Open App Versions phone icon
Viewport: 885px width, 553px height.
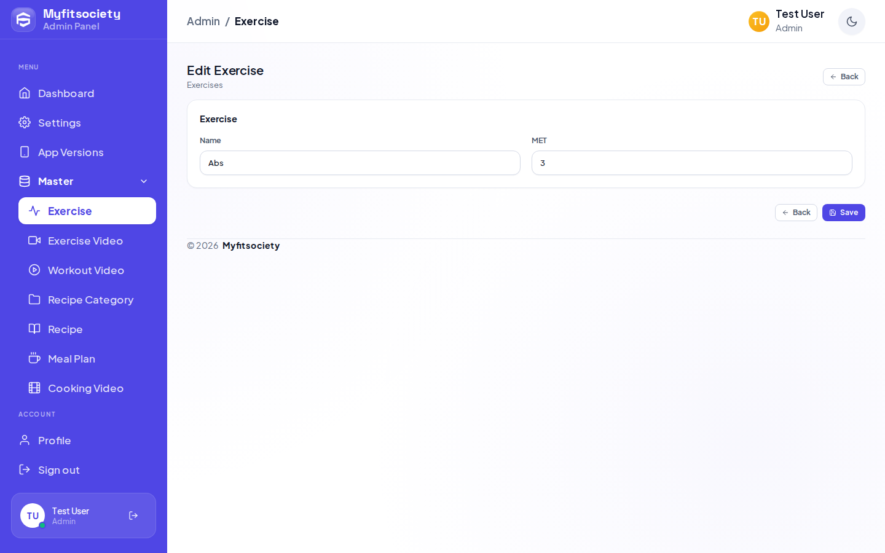pyautogui.click(x=25, y=152)
